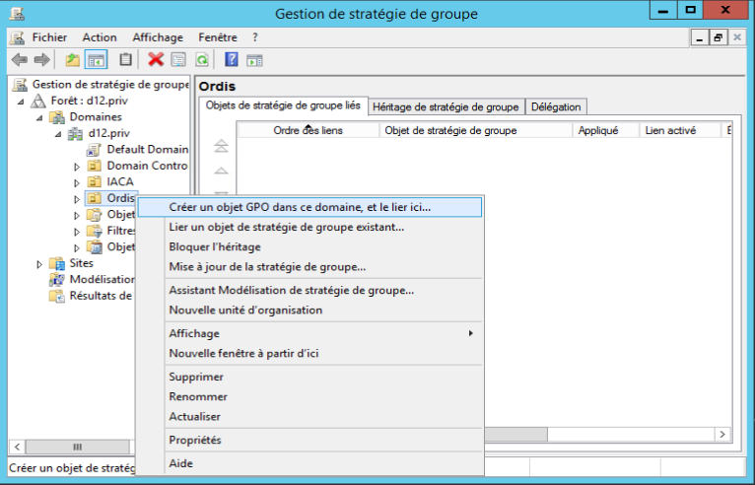Expand the Sites node in tree

point(40,263)
